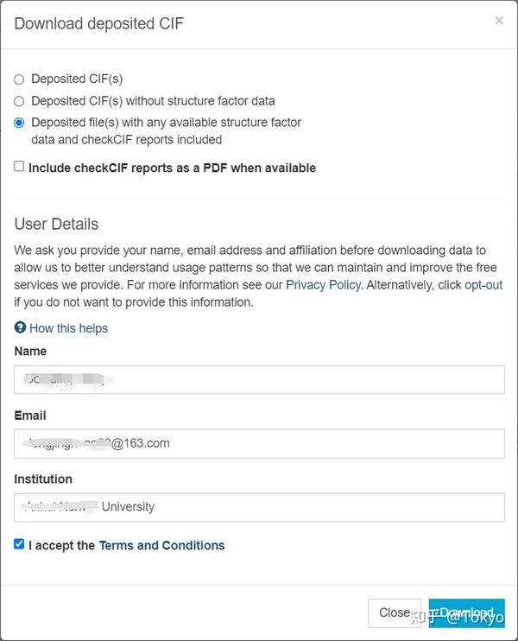Image resolution: width=518 pixels, height=641 pixels.
Task: Click the Download deposited CIF dialog title
Action: (98, 23)
